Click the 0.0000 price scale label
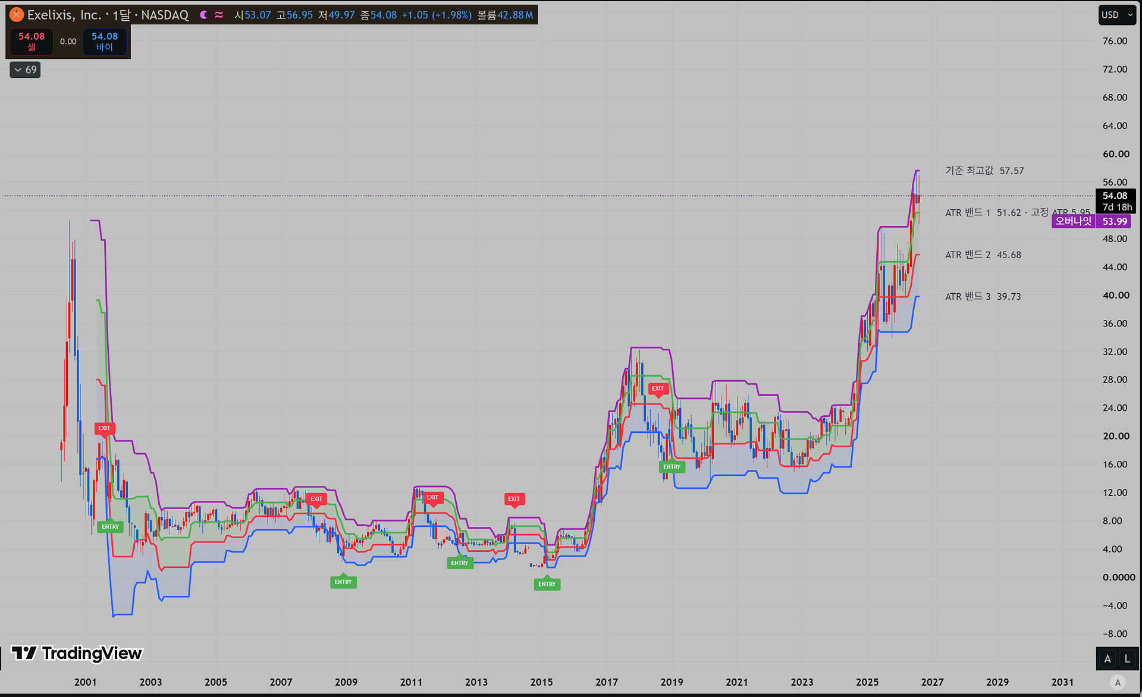Screen dimensions: 1142x697 [x=1118, y=577]
